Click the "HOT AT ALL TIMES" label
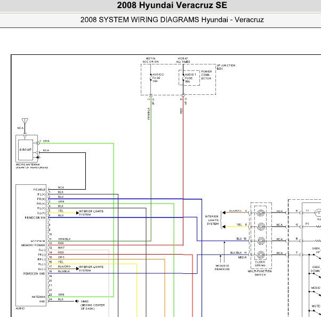 pyautogui.click(x=183, y=60)
